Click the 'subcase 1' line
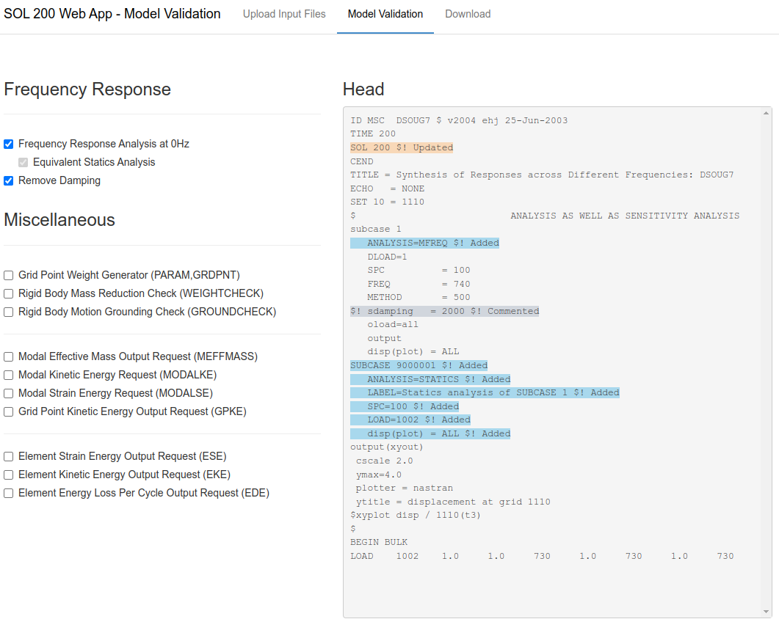Screen dimensions: 779x630 point(376,230)
